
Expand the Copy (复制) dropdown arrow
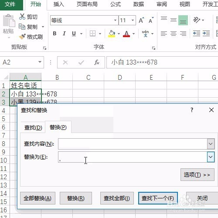click(43, 27)
